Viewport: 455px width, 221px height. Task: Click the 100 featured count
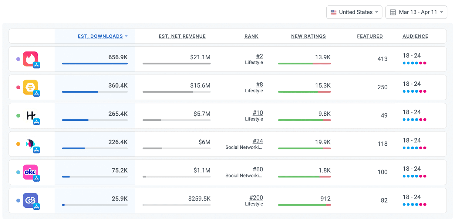[383, 172]
